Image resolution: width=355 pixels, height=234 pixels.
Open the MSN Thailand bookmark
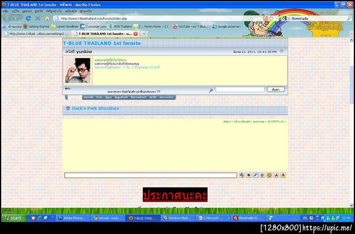(120, 27)
